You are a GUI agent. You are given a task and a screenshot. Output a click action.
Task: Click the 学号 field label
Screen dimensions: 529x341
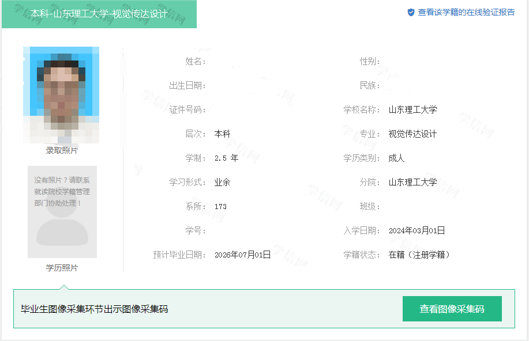pyautogui.click(x=196, y=230)
